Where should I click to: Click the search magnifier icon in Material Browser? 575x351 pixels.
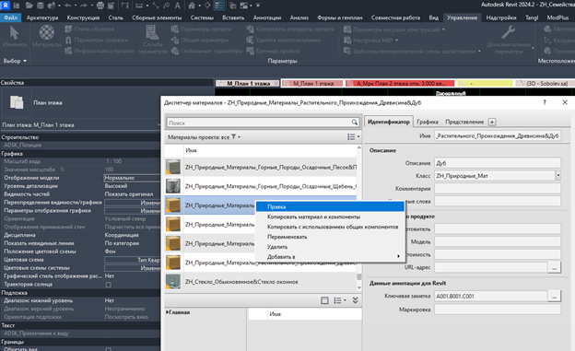click(354, 123)
